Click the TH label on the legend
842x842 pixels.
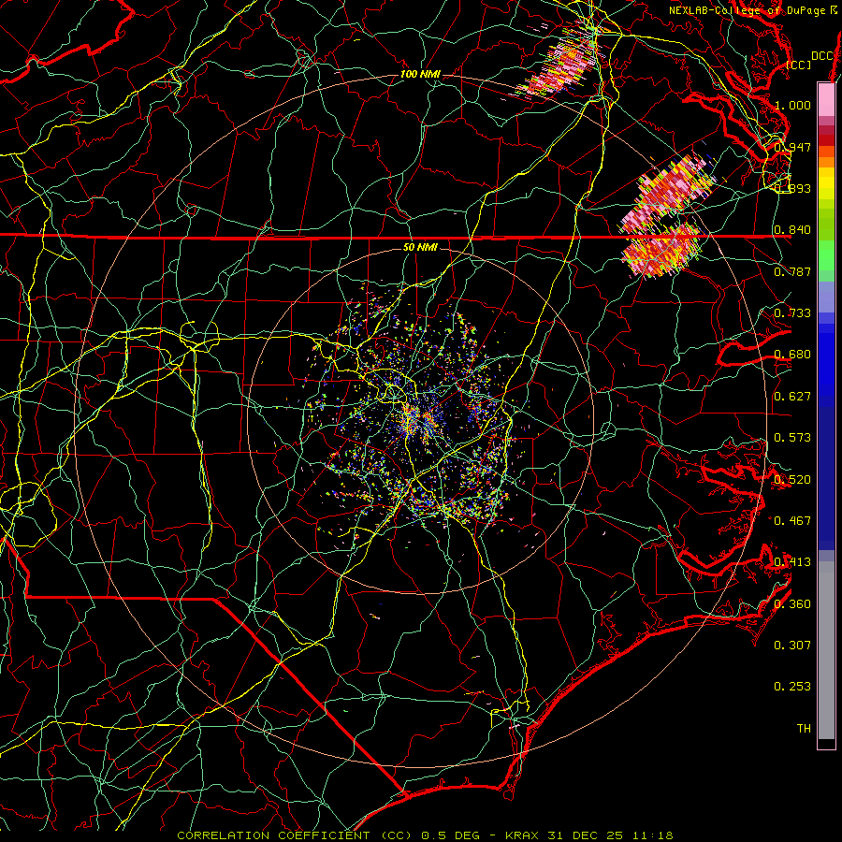click(x=804, y=729)
